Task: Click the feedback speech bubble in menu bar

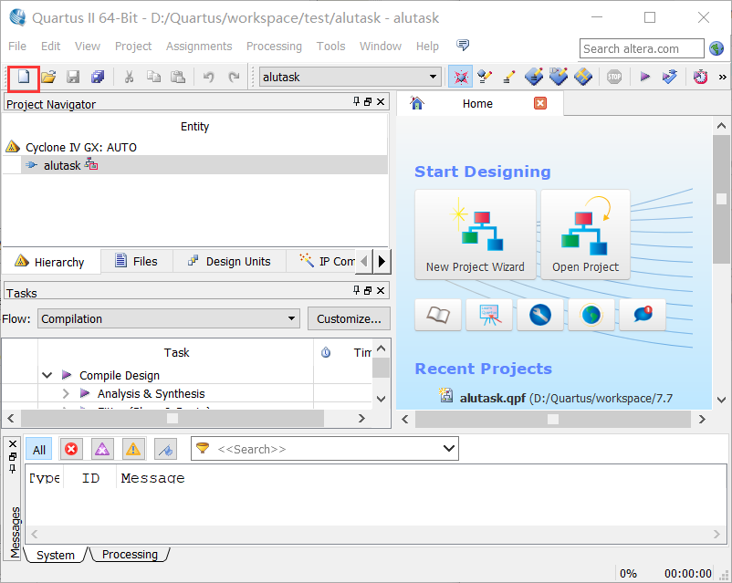Action: (463, 46)
